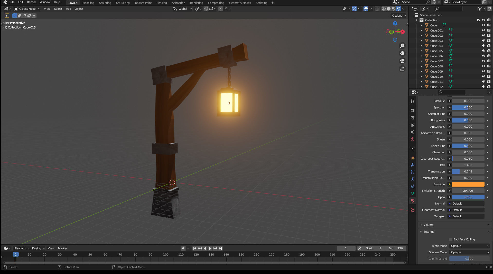Switch to solid viewport shading
Image resolution: width=493 pixels, height=274 pixels.
pyautogui.click(x=389, y=9)
